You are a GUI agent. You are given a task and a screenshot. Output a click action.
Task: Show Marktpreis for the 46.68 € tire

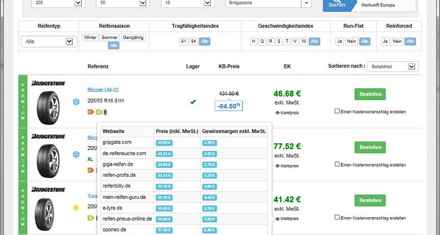[x=287, y=113]
